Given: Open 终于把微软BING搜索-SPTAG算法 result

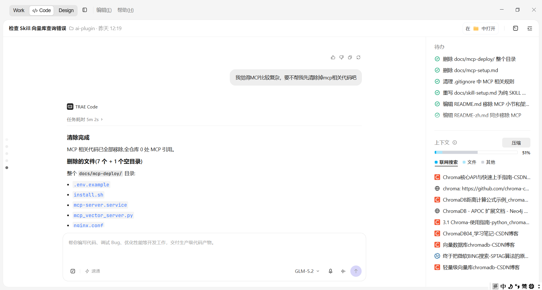Looking at the screenshot, I should click(x=482, y=256).
